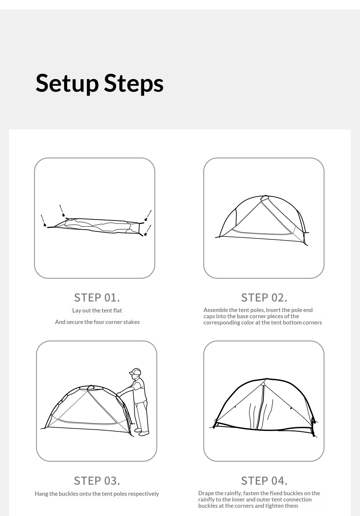Open the Step 01 flat tent illustration
Viewport: 360px width, 516px height.
[x=94, y=218]
